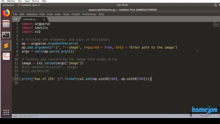Click the minimap code preview

click(x=216, y=24)
